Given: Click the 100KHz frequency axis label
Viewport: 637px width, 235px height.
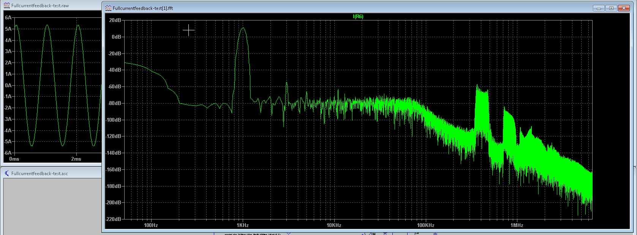Looking at the screenshot, I should 425,225.
